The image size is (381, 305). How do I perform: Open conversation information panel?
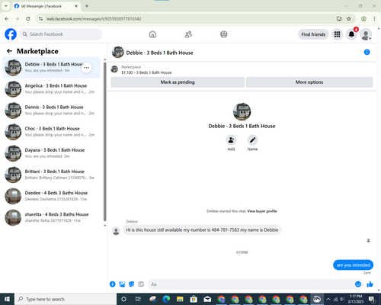367,52
